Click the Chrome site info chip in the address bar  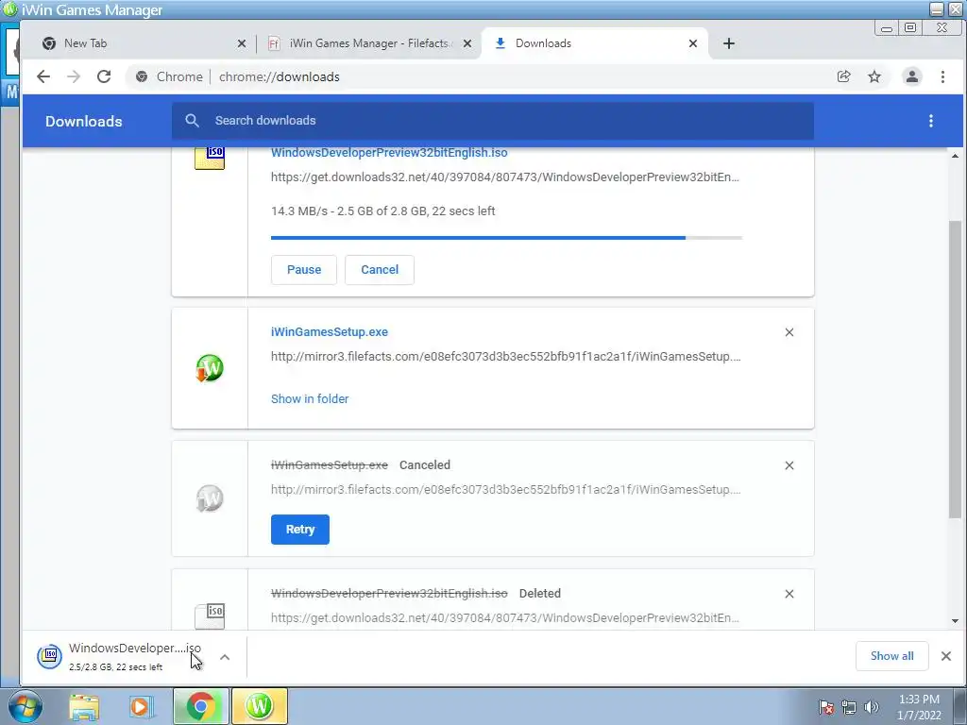click(x=169, y=76)
